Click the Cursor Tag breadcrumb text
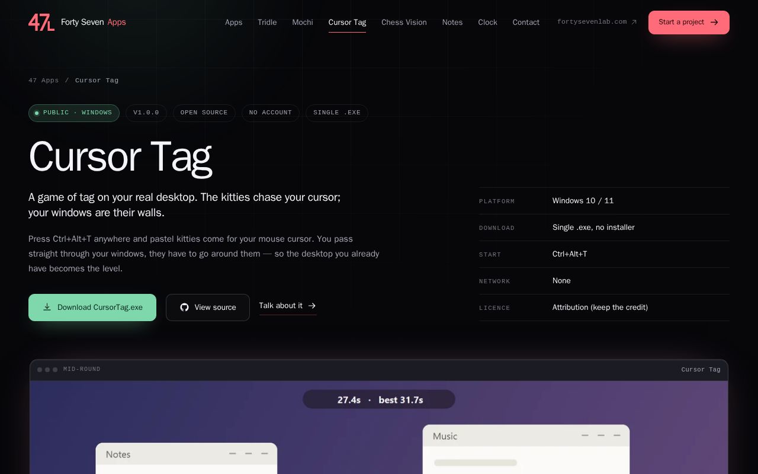The height and width of the screenshot is (474, 758). pos(97,80)
